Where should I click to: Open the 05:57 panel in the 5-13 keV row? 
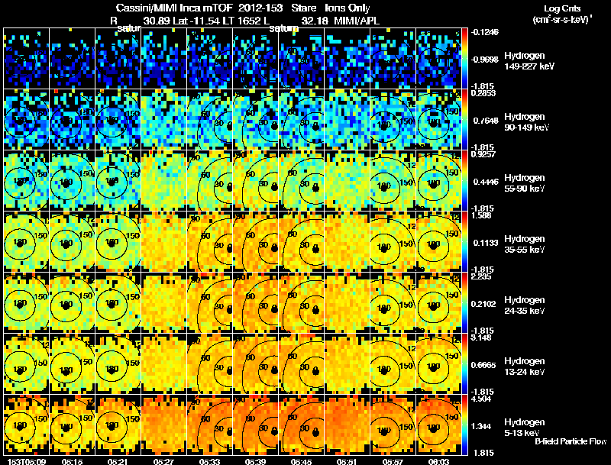coord(393,425)
